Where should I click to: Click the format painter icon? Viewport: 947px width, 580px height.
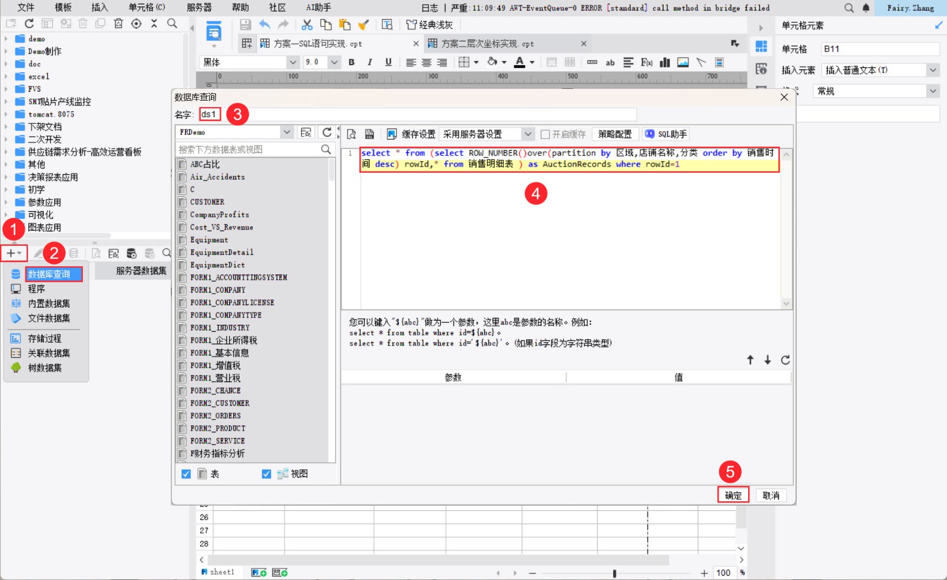coord(363,25)
